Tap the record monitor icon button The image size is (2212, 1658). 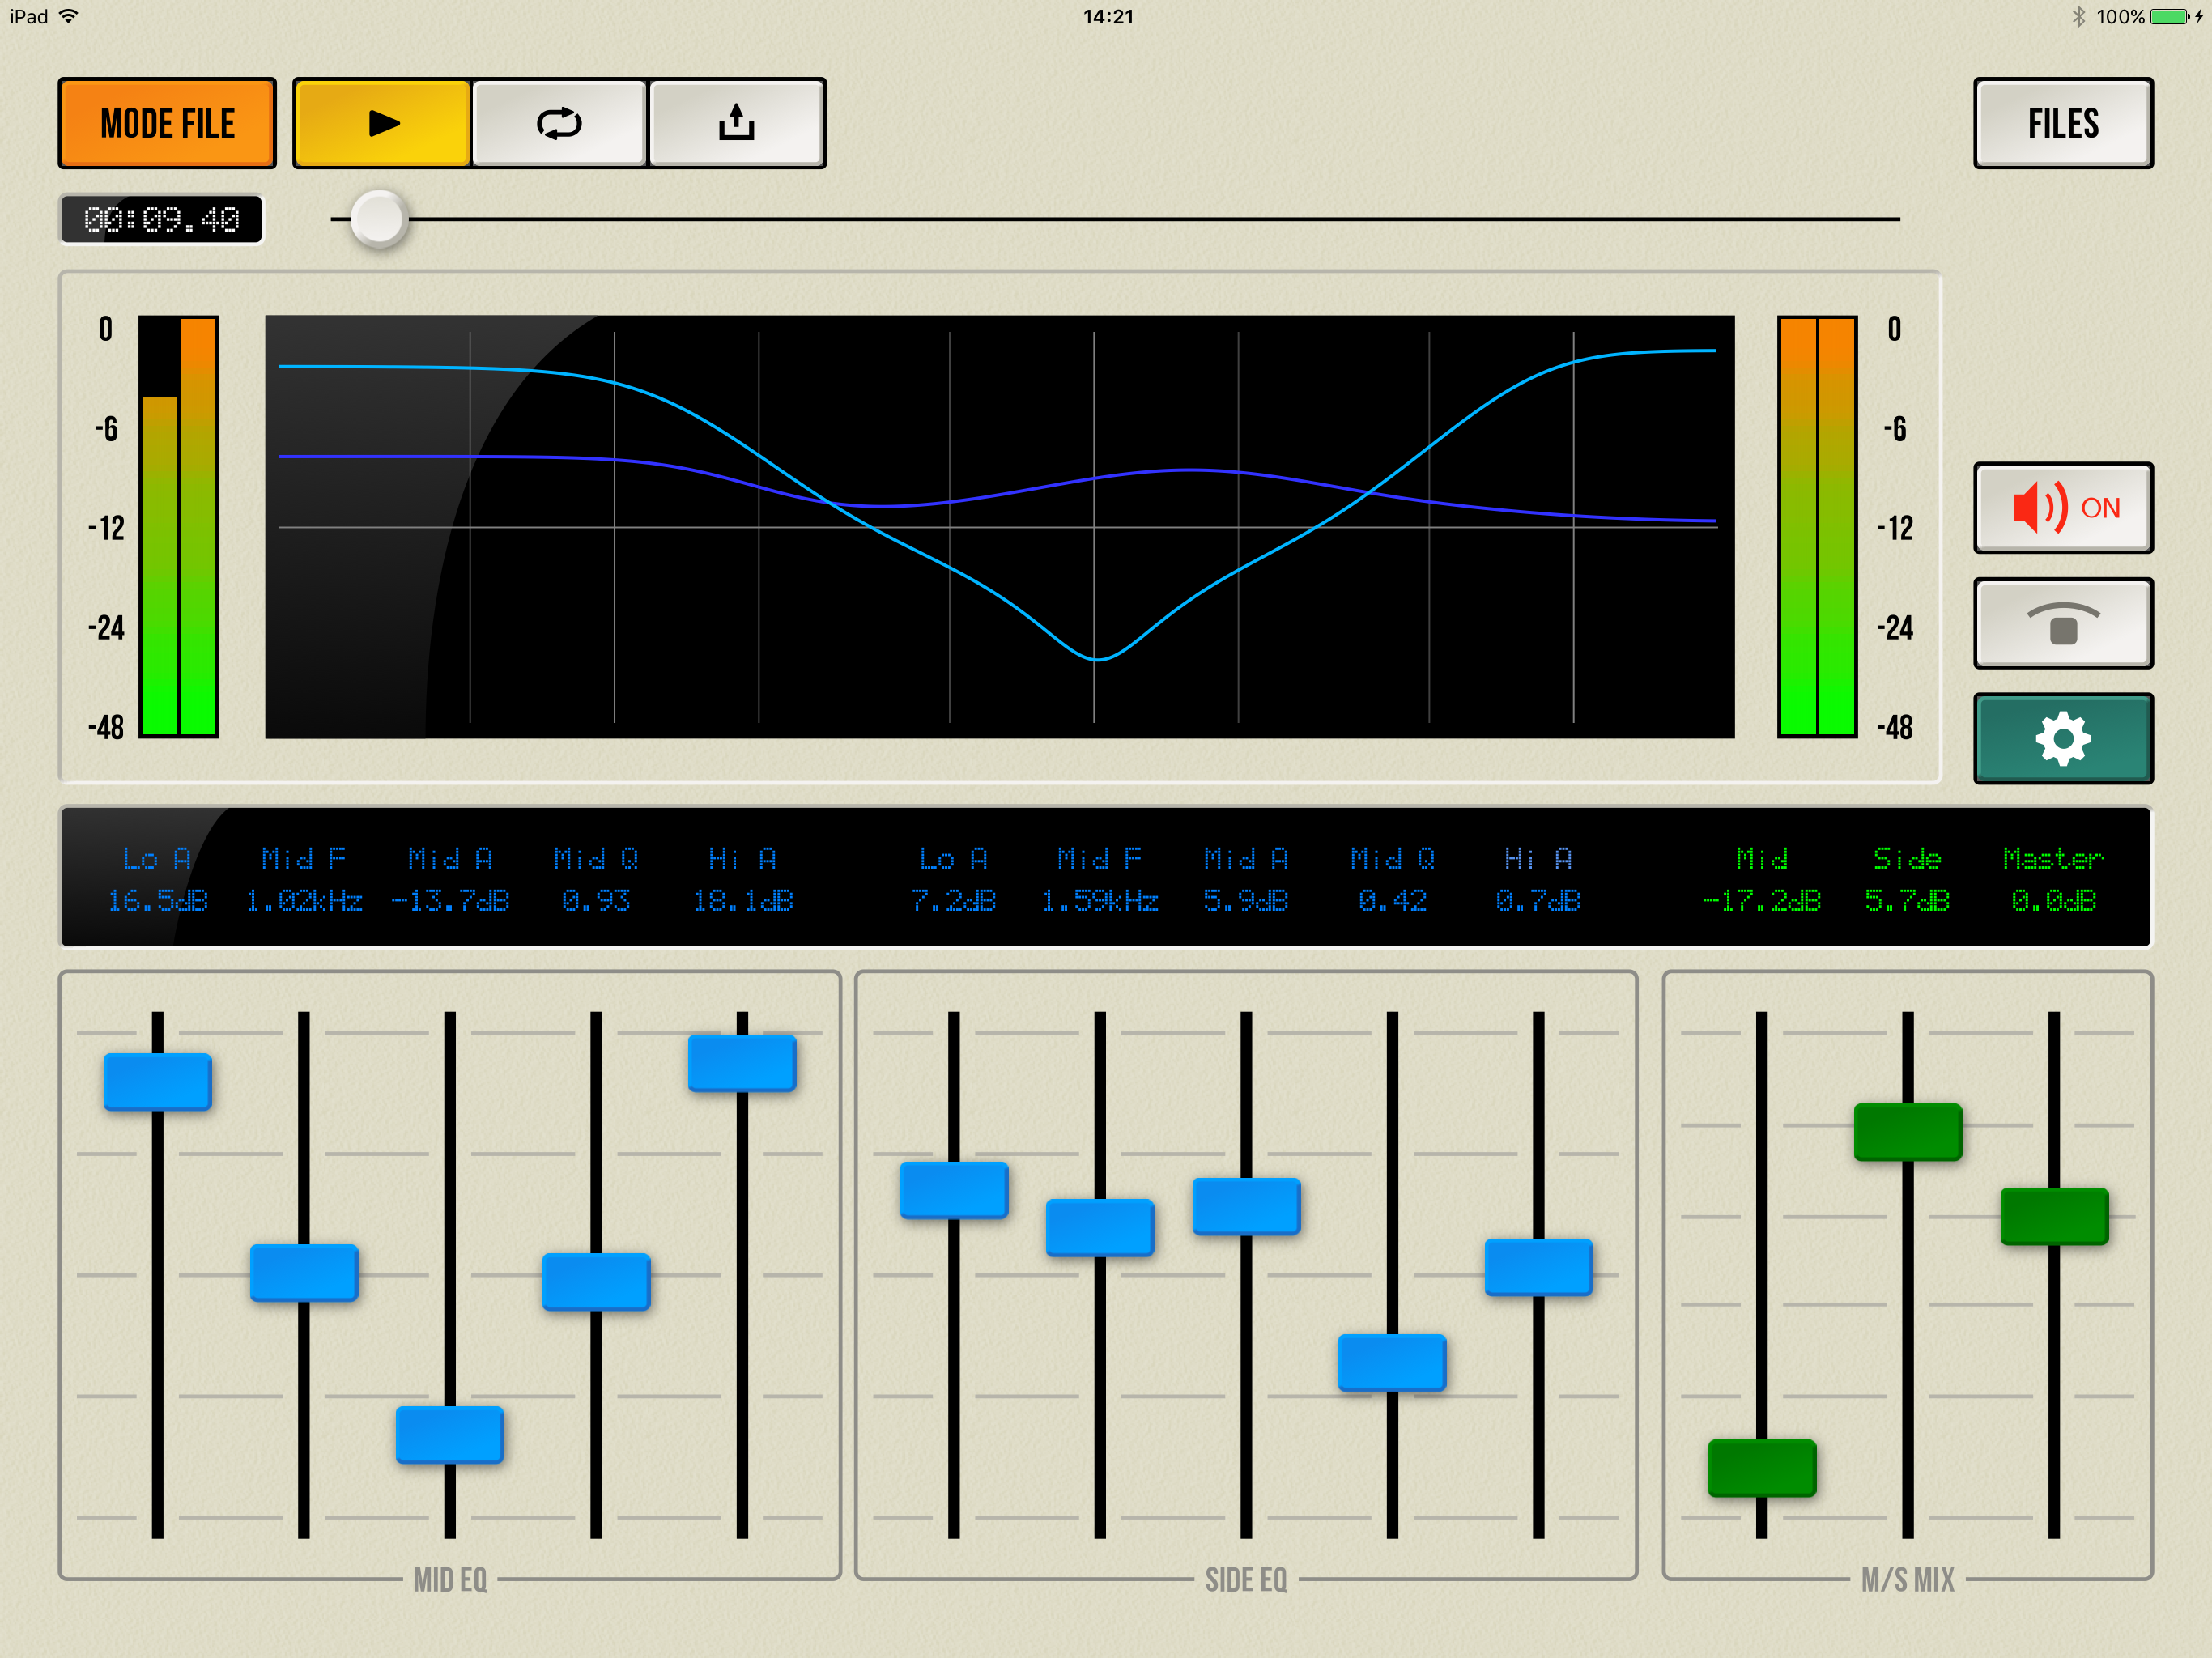[2062, 624]
